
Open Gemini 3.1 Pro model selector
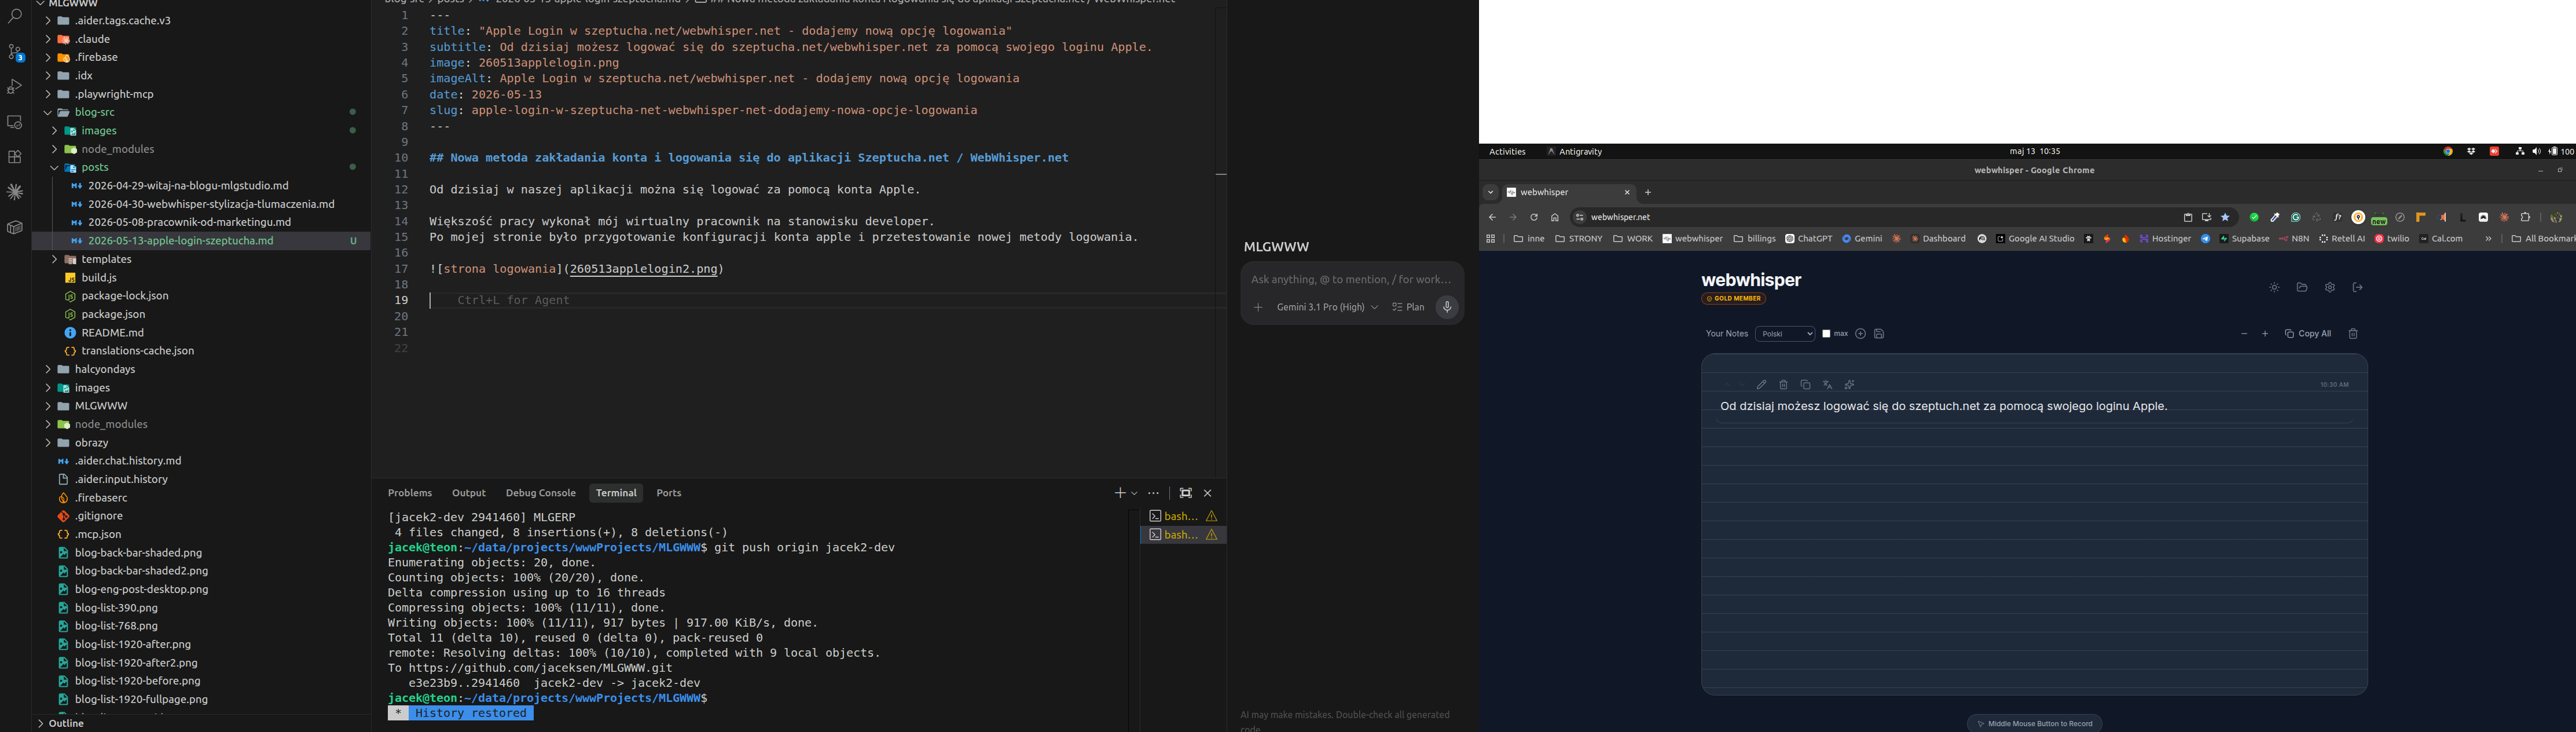pyautogui.click(x=1327, y=307)
